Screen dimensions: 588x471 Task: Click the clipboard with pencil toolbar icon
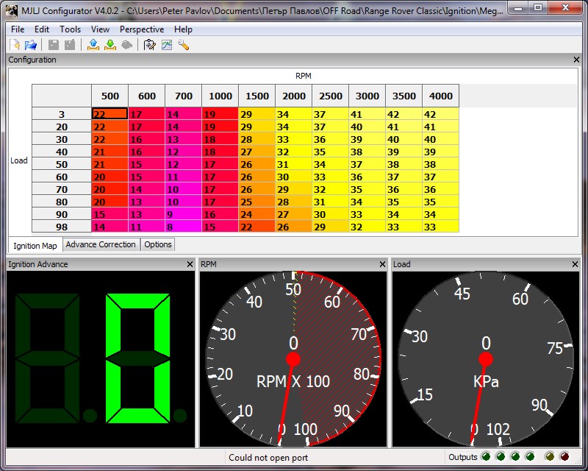[x=150, y=45]
